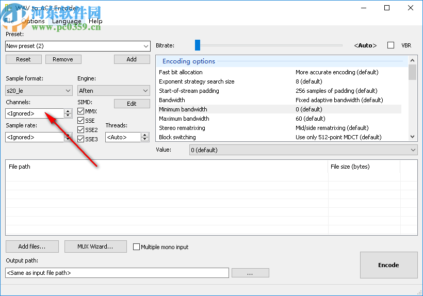This screenshot has width=423, height=296.
Task: Select the Start-of-stream padding row
Action: coord(280,91)
